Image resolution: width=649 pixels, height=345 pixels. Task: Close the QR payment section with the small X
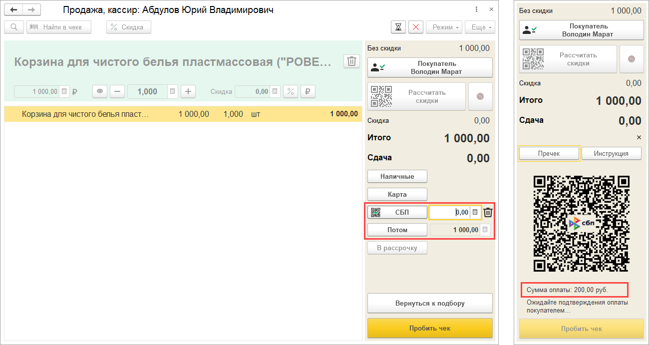(639, 137)
